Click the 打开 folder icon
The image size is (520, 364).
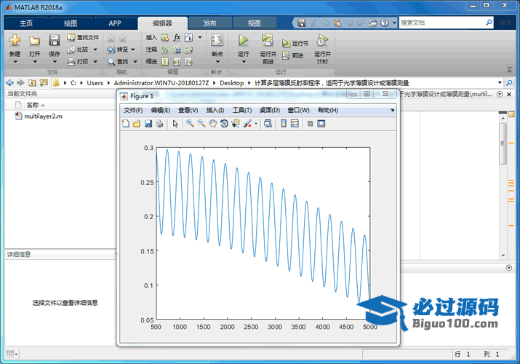(x=34, y=41)
